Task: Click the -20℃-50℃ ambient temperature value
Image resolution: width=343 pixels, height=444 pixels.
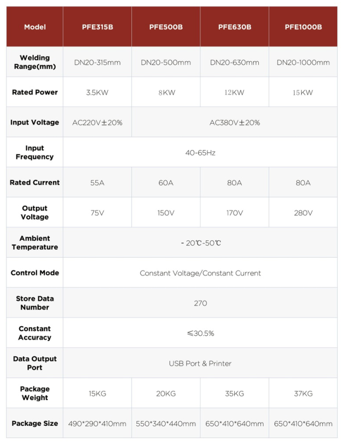Action: coord(200,243)
